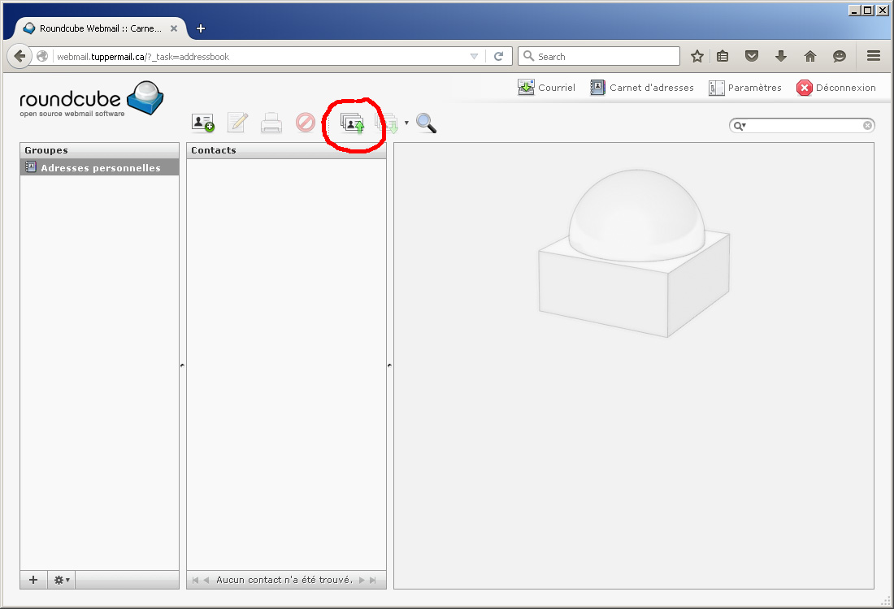Image resolution: width=894 pixels, height=609 pixels.
Task: Open the group settings gear menu
Action: click(61, 580)
